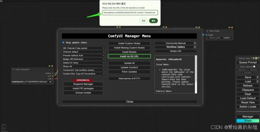
Task: Click Update ComfyUI
Action: pyautogui.click(x=129, y=67)
